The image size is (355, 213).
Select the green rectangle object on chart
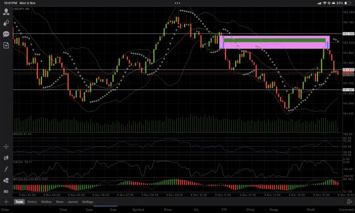click(274, 40)
